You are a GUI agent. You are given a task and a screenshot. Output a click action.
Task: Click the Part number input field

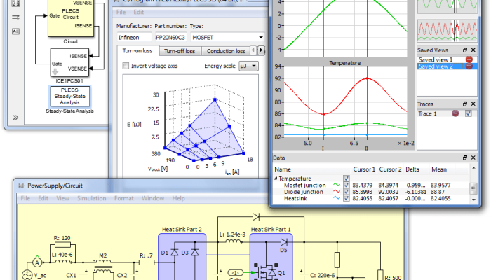(x=170, y=38)
